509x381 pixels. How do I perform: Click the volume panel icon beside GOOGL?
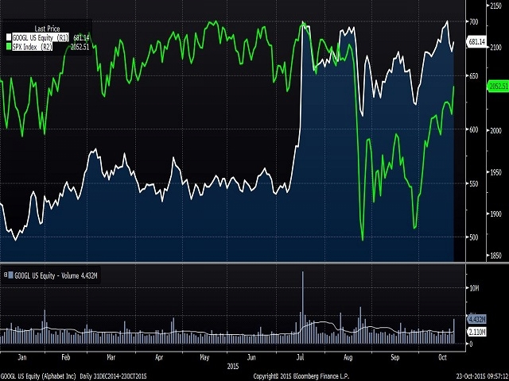point(6,275)
